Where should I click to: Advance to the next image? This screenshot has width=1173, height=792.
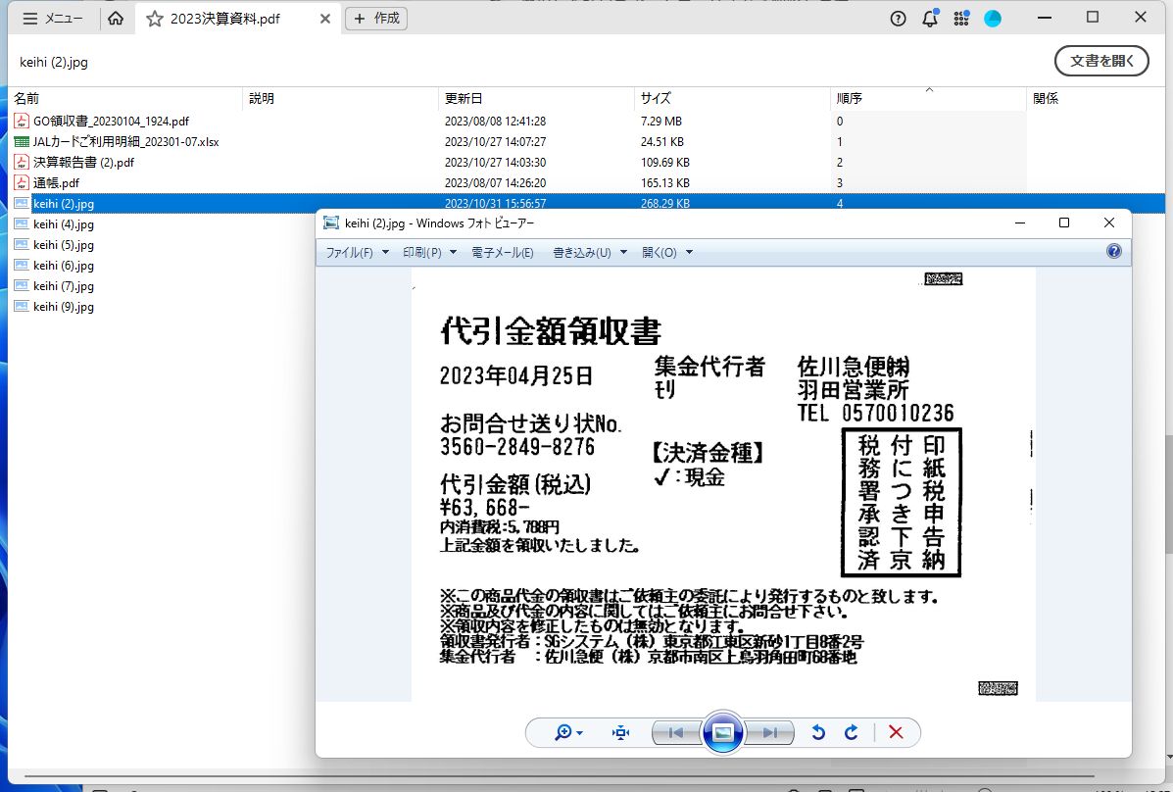770,732
